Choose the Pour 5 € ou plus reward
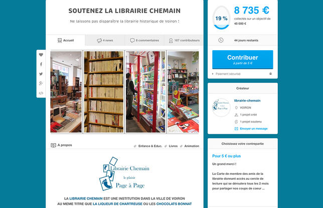The height and width of the screenshot is (208, 323). (226, 156)
